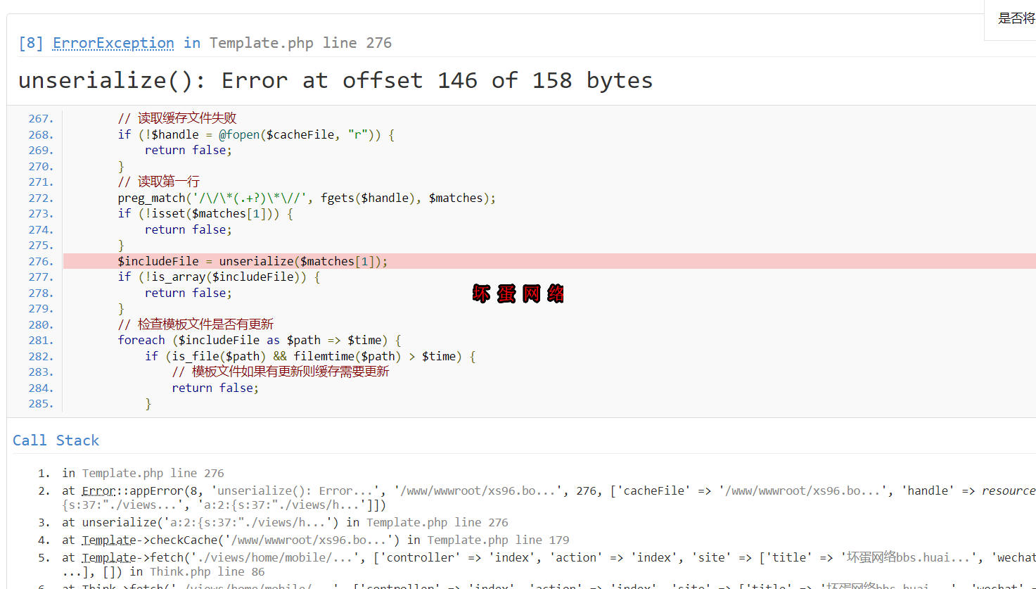1036x589 pixels.
Task: Click the [8] error code text
Action: coord(31,43)
